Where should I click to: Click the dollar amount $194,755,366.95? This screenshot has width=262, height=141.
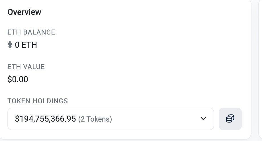click(x=45, y=119)
